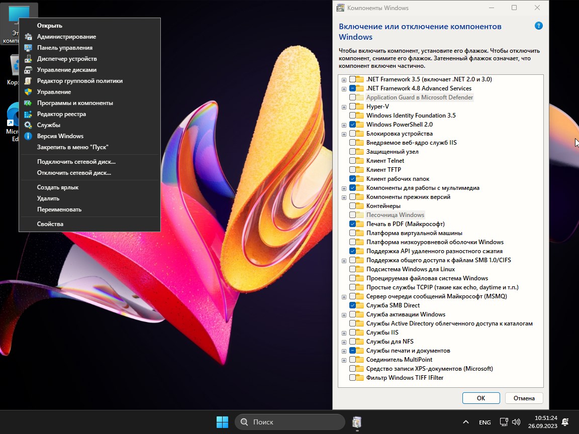Image resolution: width=579 pixels, height=434 pixels.
Task: Expand the IIS services tree node
Action: pyautogui.click(x=344, y=333)
